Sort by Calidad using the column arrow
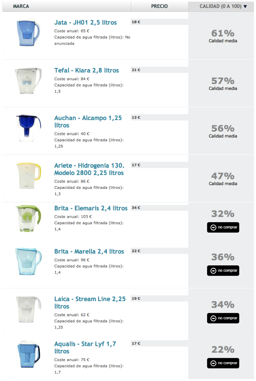 click(x=245, y=6)
